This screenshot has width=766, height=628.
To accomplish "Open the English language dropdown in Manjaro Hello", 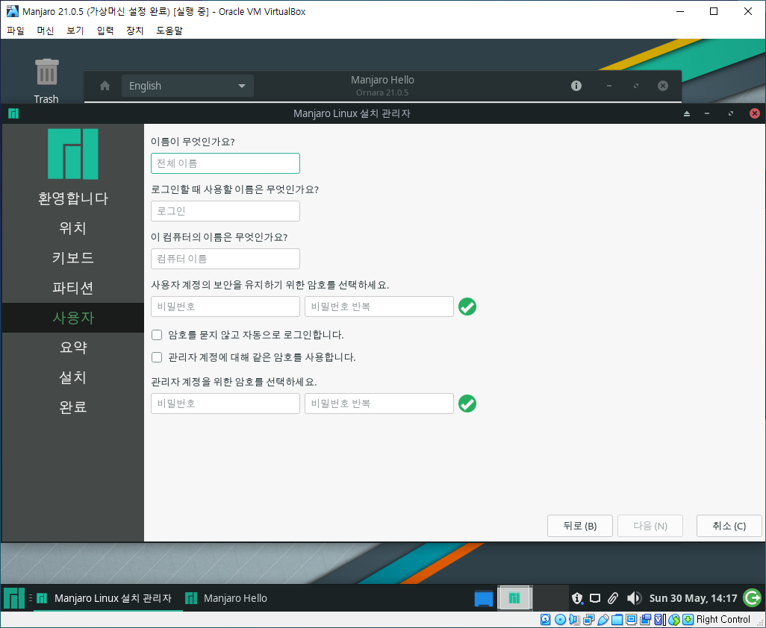I will click(187, 86).
